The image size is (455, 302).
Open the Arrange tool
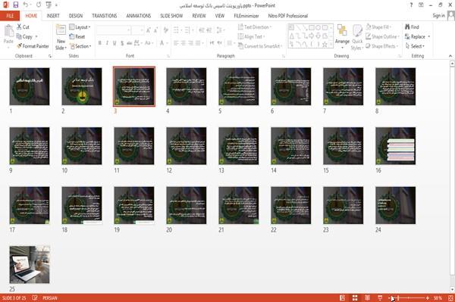[x=342, y=37]
